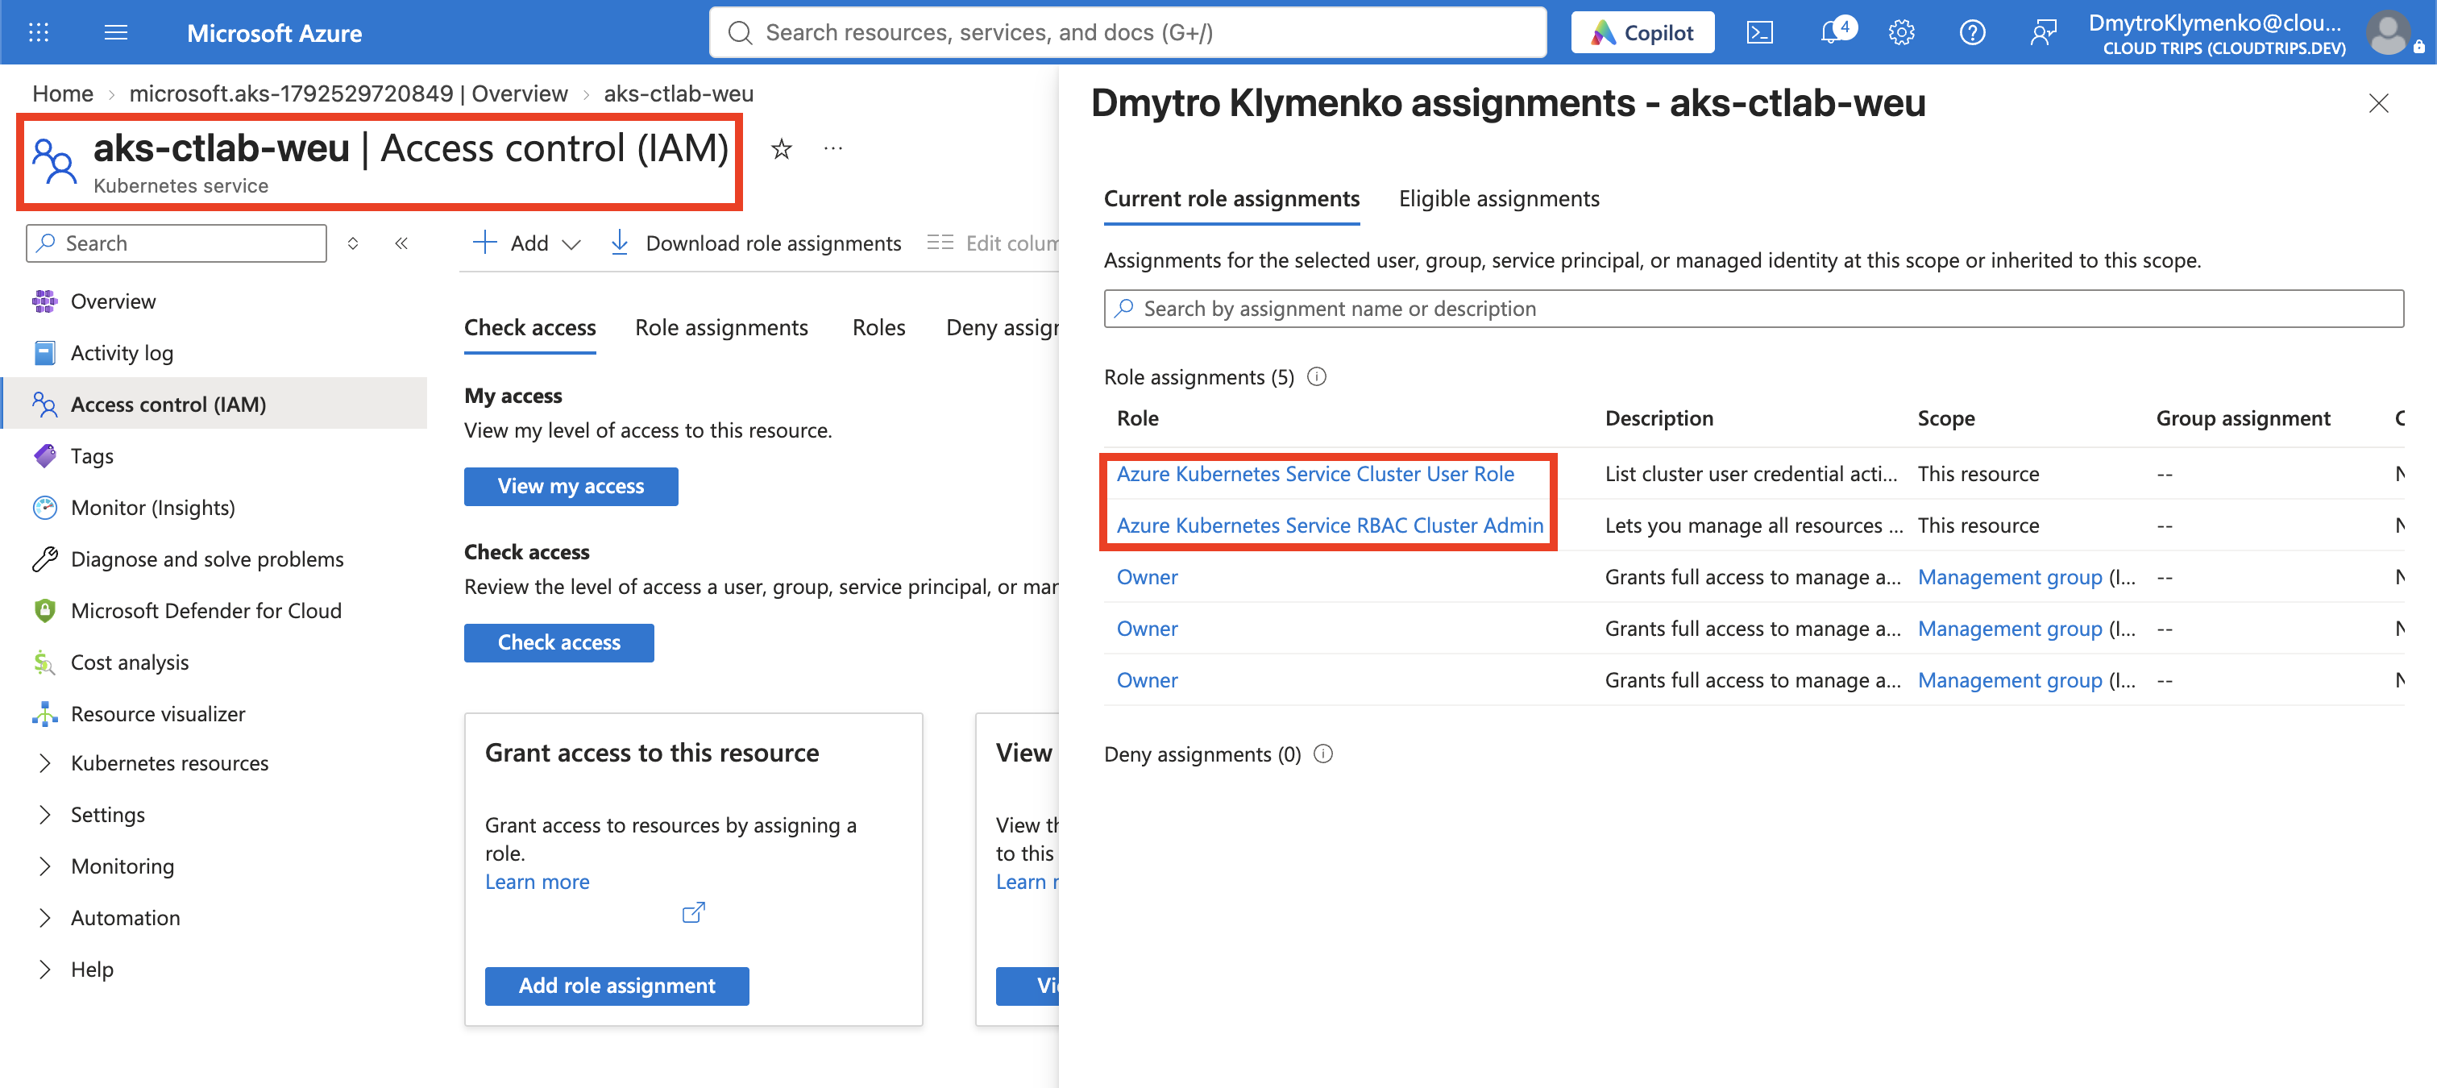Screen dimensions: 2437x1088
Task: Click the Group assignment column header
Action: click(x=2242, y=418)
